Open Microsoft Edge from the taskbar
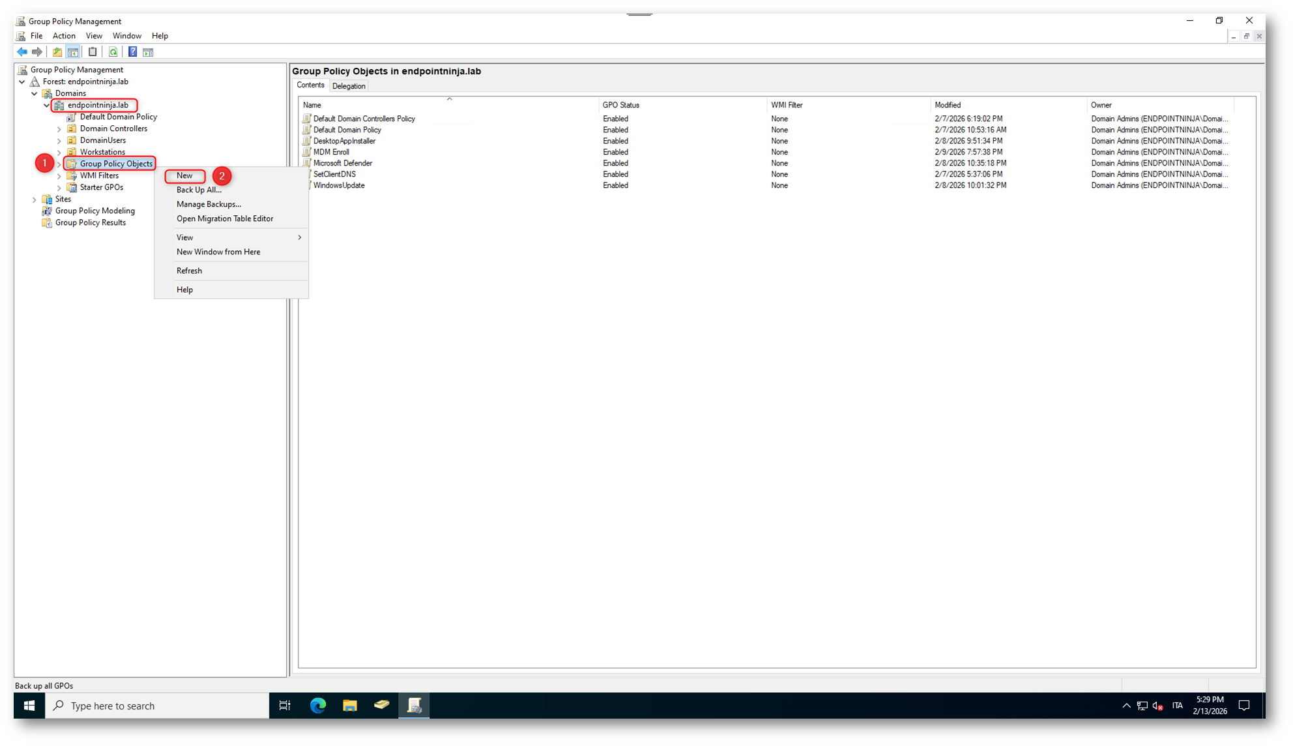Image resolution: width=1293 pixels, height=746 pixels. click(318, 706)
